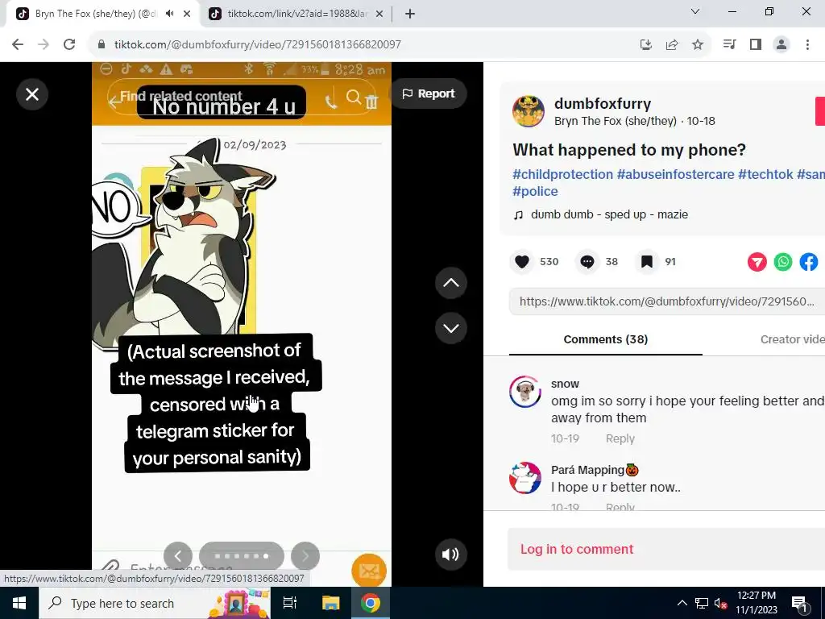Open #police hashtag
The height and width of the screenshot is (619, 825).
tap(535, 191)
